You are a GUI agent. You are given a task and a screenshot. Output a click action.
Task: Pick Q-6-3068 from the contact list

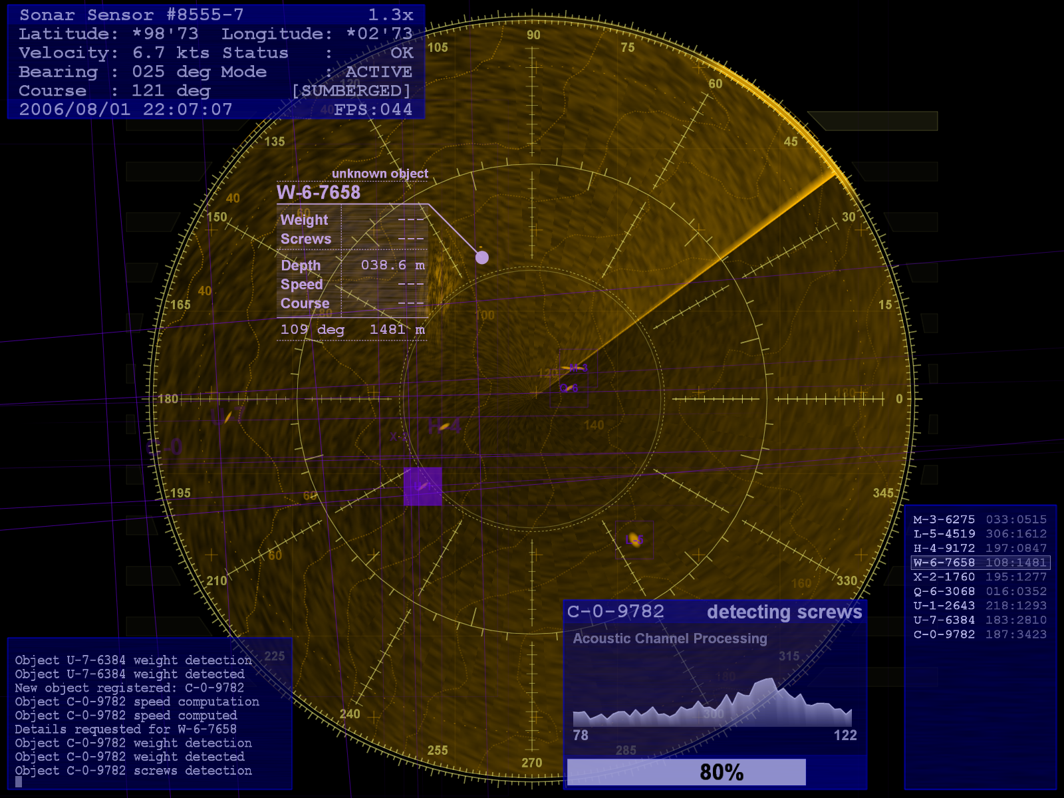tap(980, 592)
